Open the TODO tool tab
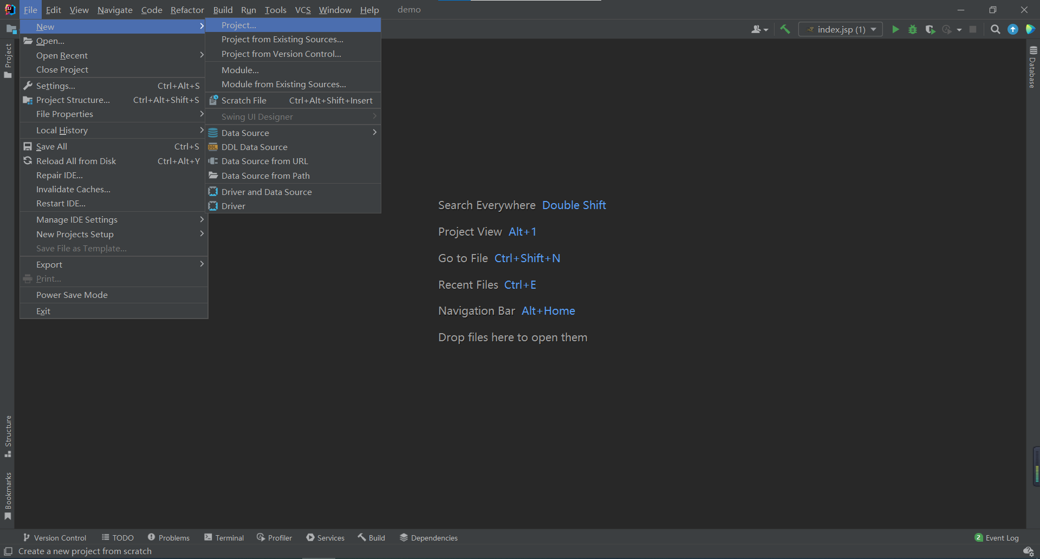 (x=118, y=537)
